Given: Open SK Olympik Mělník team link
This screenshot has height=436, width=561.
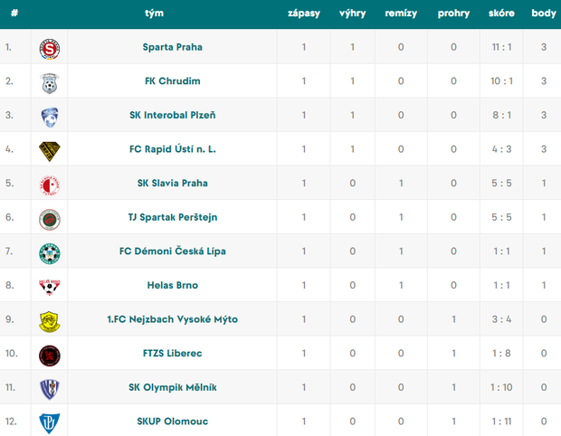Looking at the screenshot, I should [173, 387].
